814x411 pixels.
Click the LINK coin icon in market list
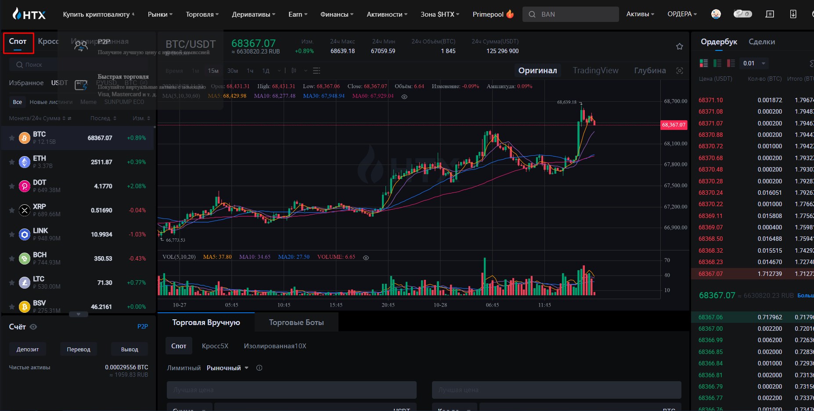(25, 235)
